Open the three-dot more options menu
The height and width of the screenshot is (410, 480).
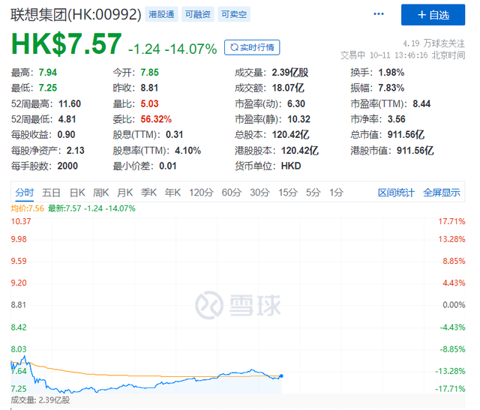(x=379, y=14)
